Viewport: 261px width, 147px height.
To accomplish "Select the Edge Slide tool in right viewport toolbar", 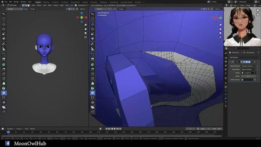I will [93, 98].
